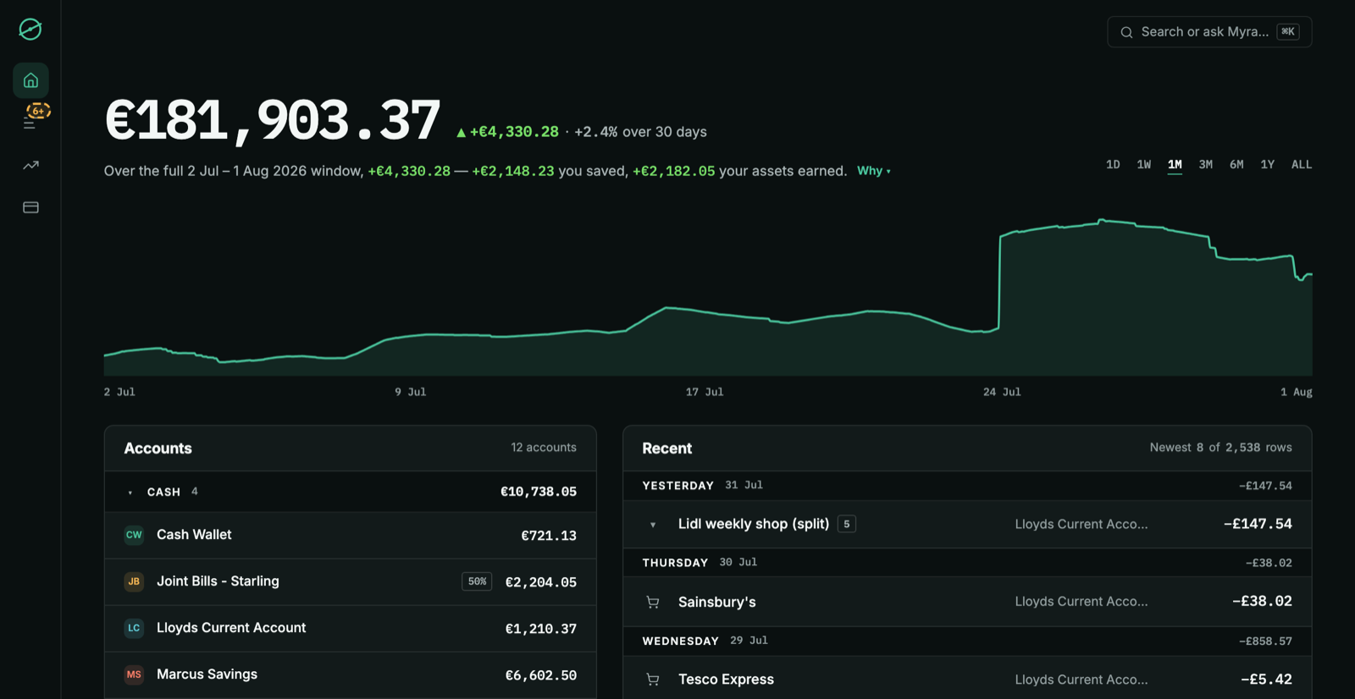Select the 3M time range
The width and height of the screenshot is (1355, 699).
[1205, 164]
